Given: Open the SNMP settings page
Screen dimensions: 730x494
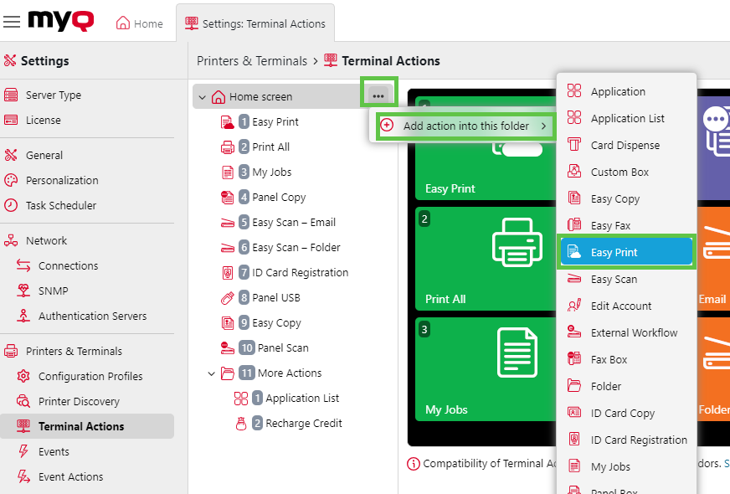Looking at the screenshot, I should point(54,291).
